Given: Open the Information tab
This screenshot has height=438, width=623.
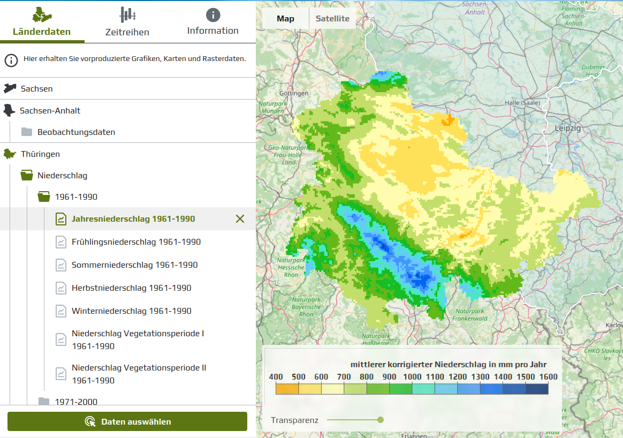Looking at the screenshot, I should [212, 22].
